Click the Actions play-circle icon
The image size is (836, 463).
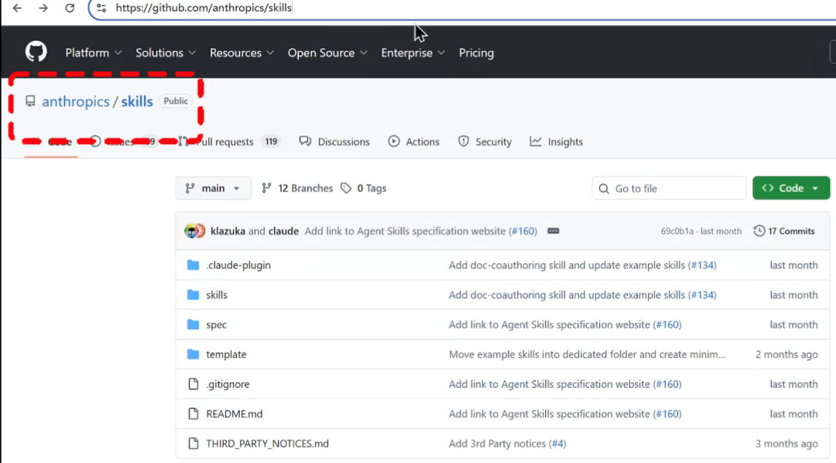(x=393, y=142)
